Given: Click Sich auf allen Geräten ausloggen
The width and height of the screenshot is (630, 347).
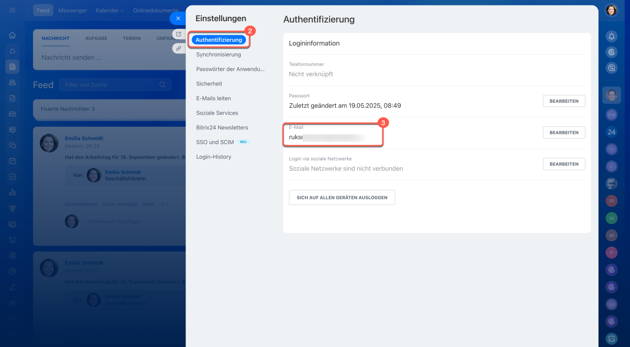Looking at the screenshot, I should tap(342, 198).
